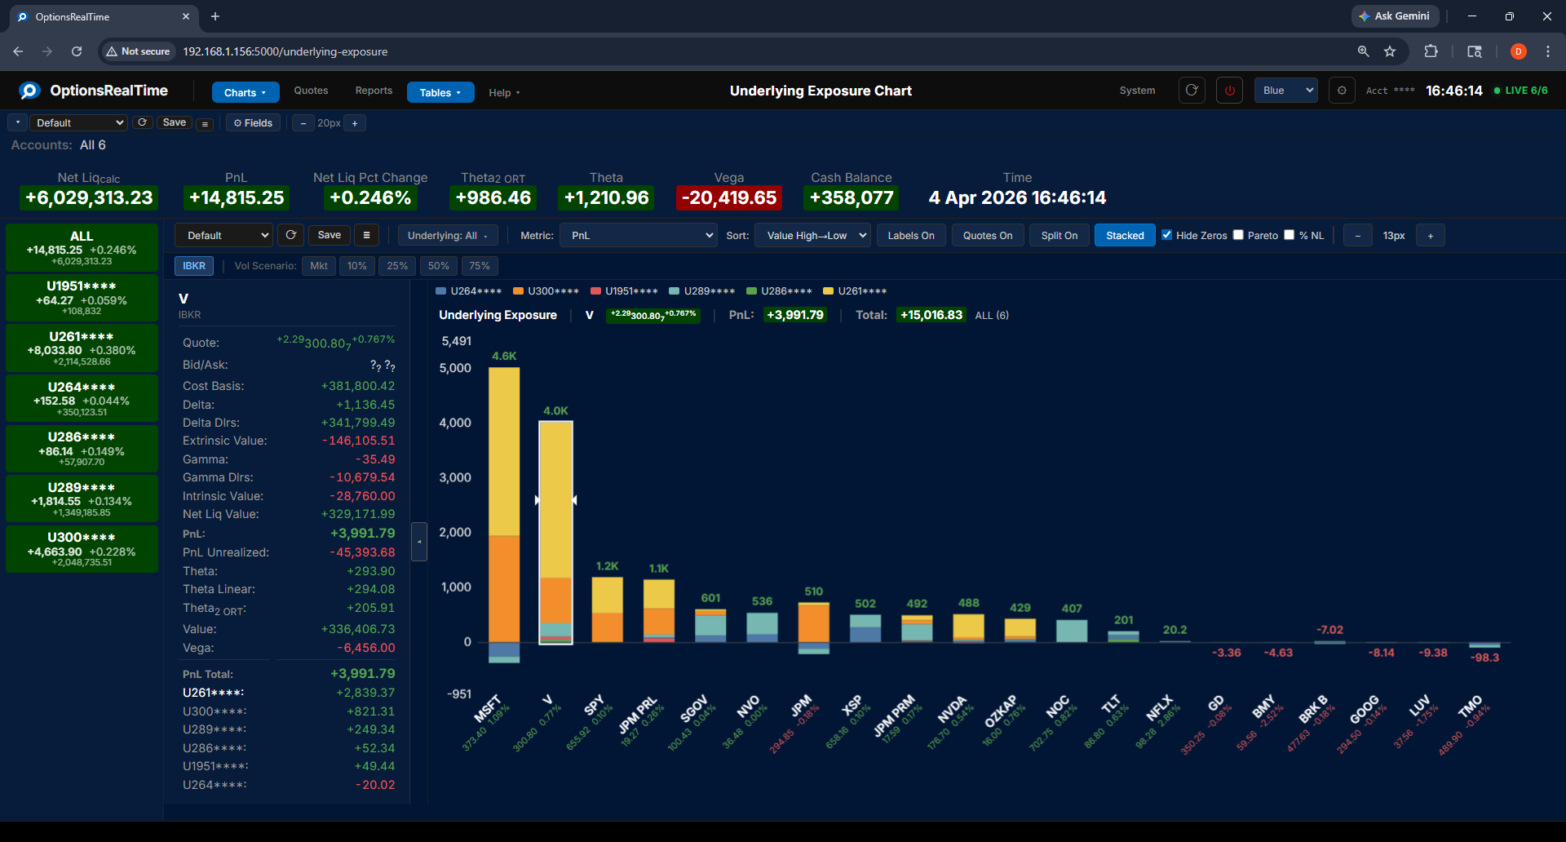
Task: Click the reload icon beside the top Default layout
Action: (x=143, y=122)
